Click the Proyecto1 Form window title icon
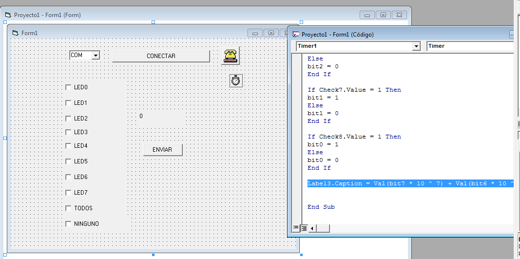Viewport: 520px width, 259px height. point(8,15)
